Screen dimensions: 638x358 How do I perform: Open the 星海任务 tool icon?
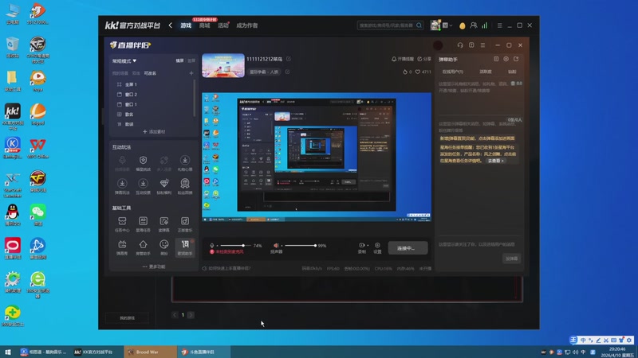click(x=143, y=224)
